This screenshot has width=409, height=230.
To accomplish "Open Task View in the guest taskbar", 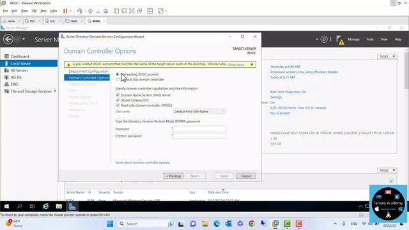I will (x=32, y=206).
